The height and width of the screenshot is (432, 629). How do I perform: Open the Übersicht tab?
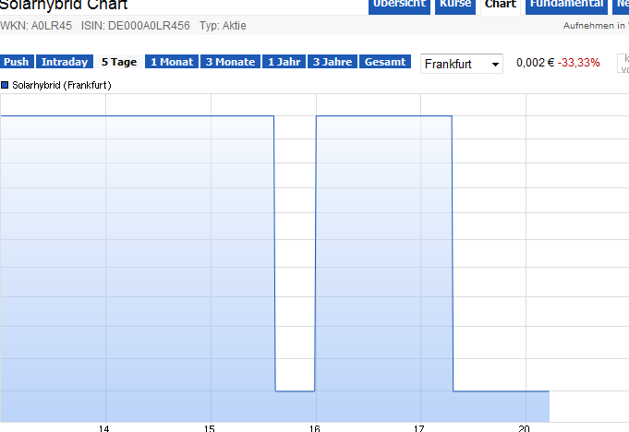click(x=399, y=5)
